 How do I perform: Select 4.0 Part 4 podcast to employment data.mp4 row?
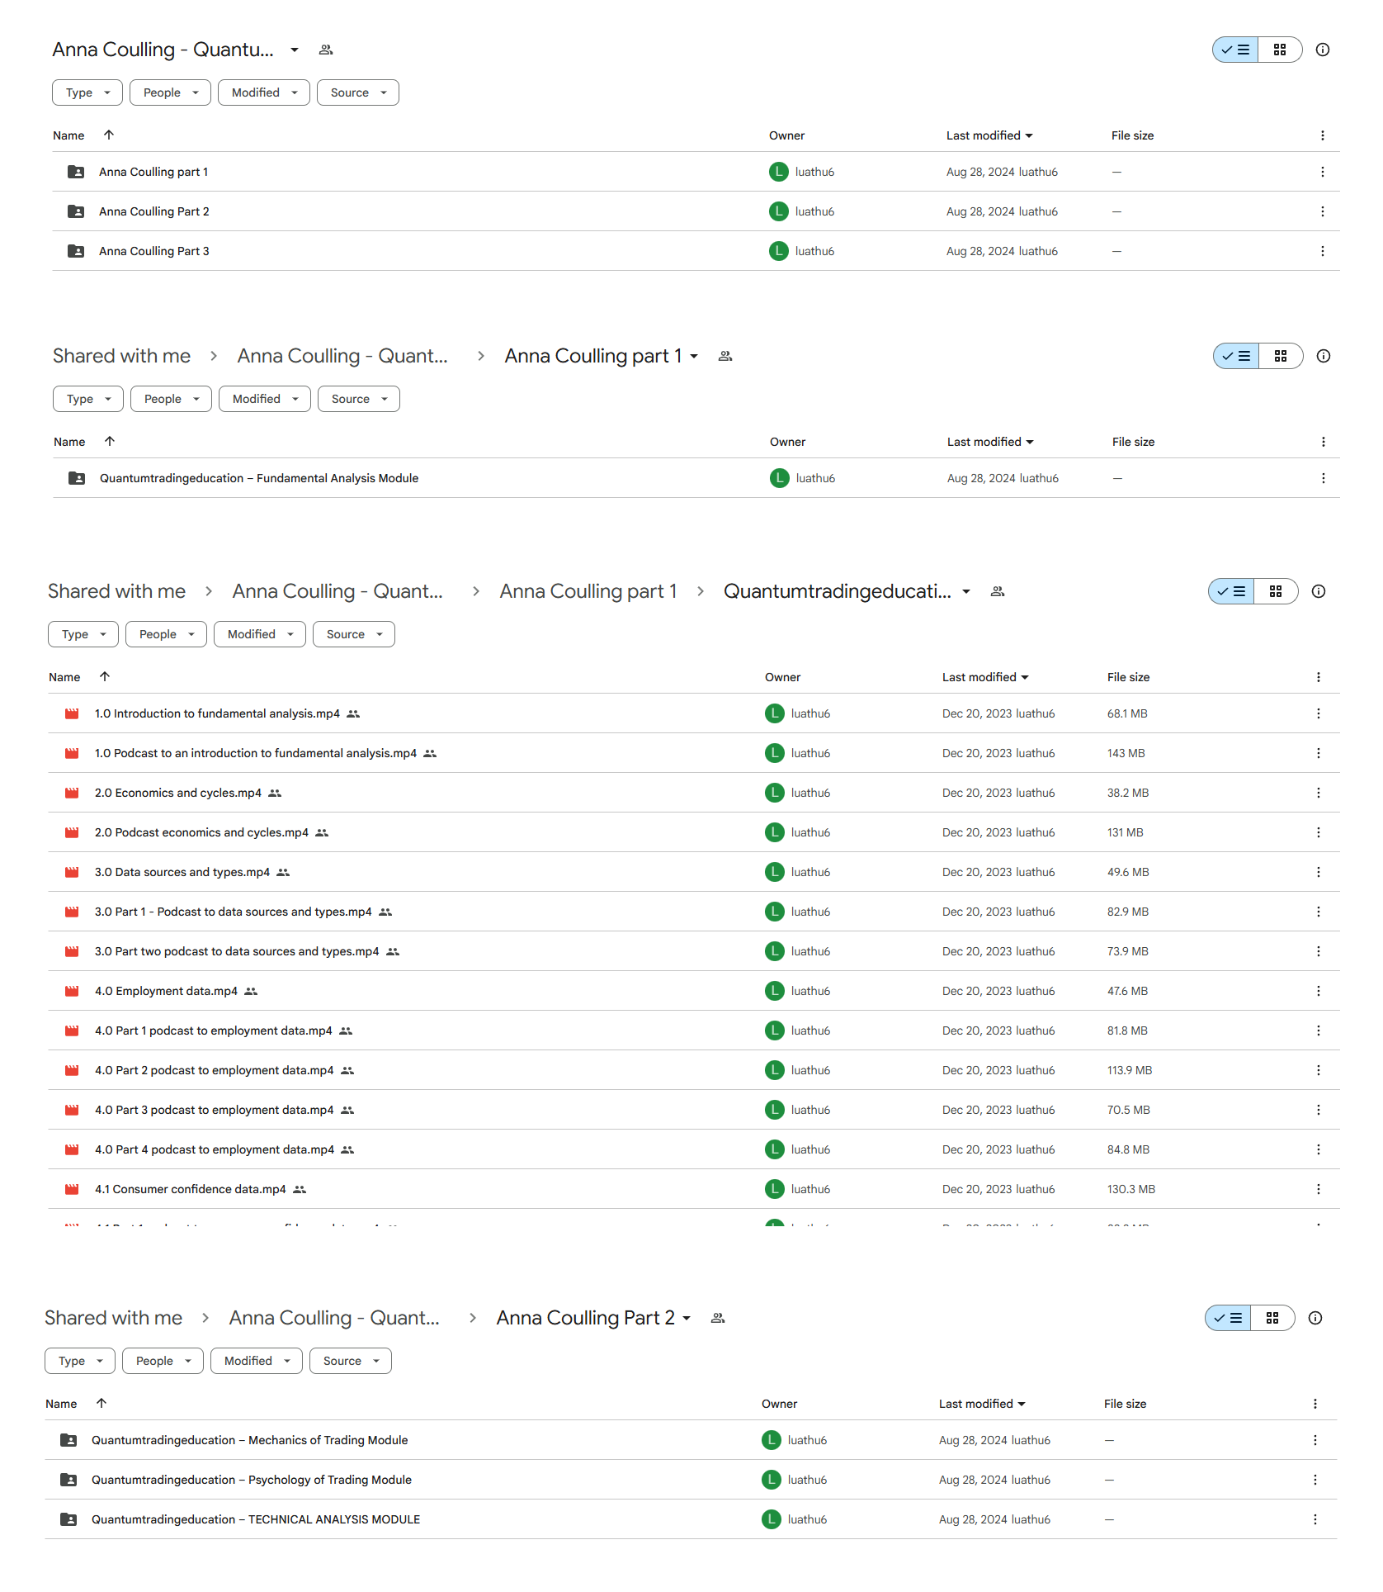point(693,1149)
